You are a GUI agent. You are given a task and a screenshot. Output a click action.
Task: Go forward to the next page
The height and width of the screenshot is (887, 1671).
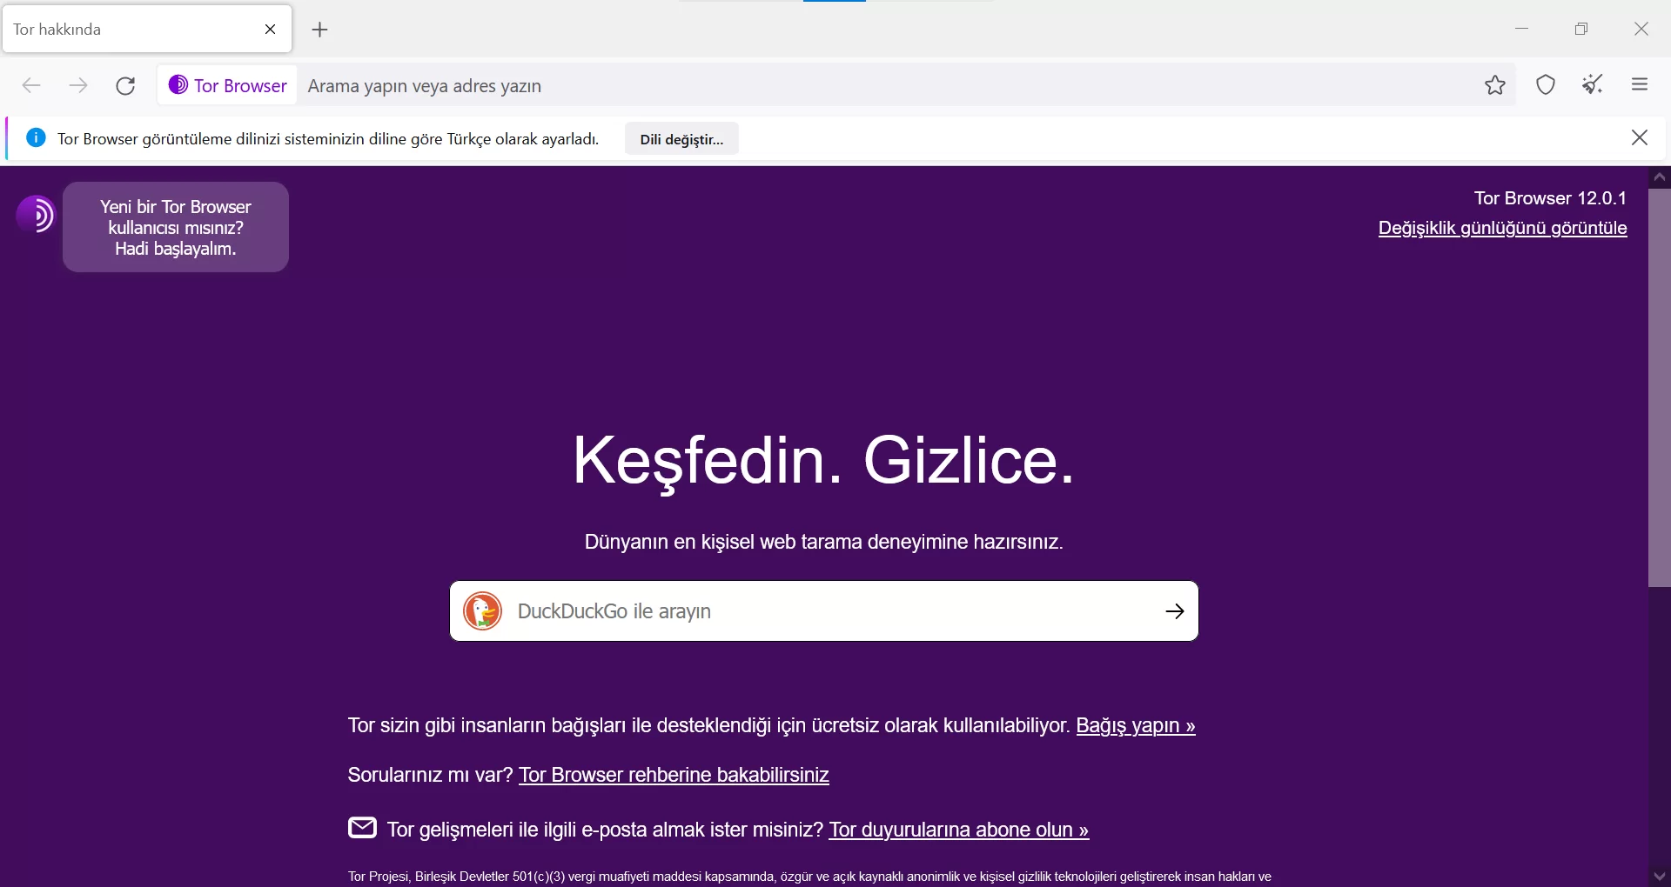click(x=78, y=85)
